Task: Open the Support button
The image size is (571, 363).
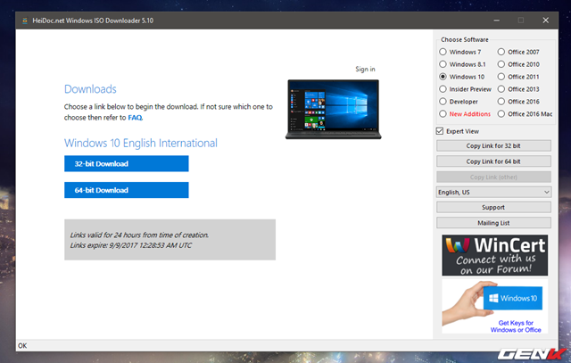Action: (x=493, y=207)
